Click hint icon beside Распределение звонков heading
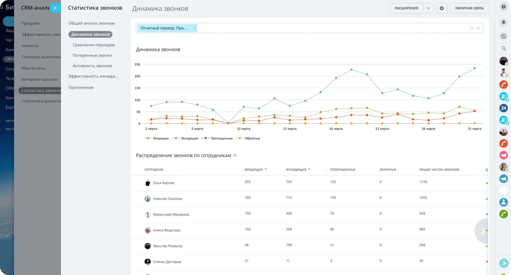The height and width of the screenshot is (275, 511). coord(235,155)
